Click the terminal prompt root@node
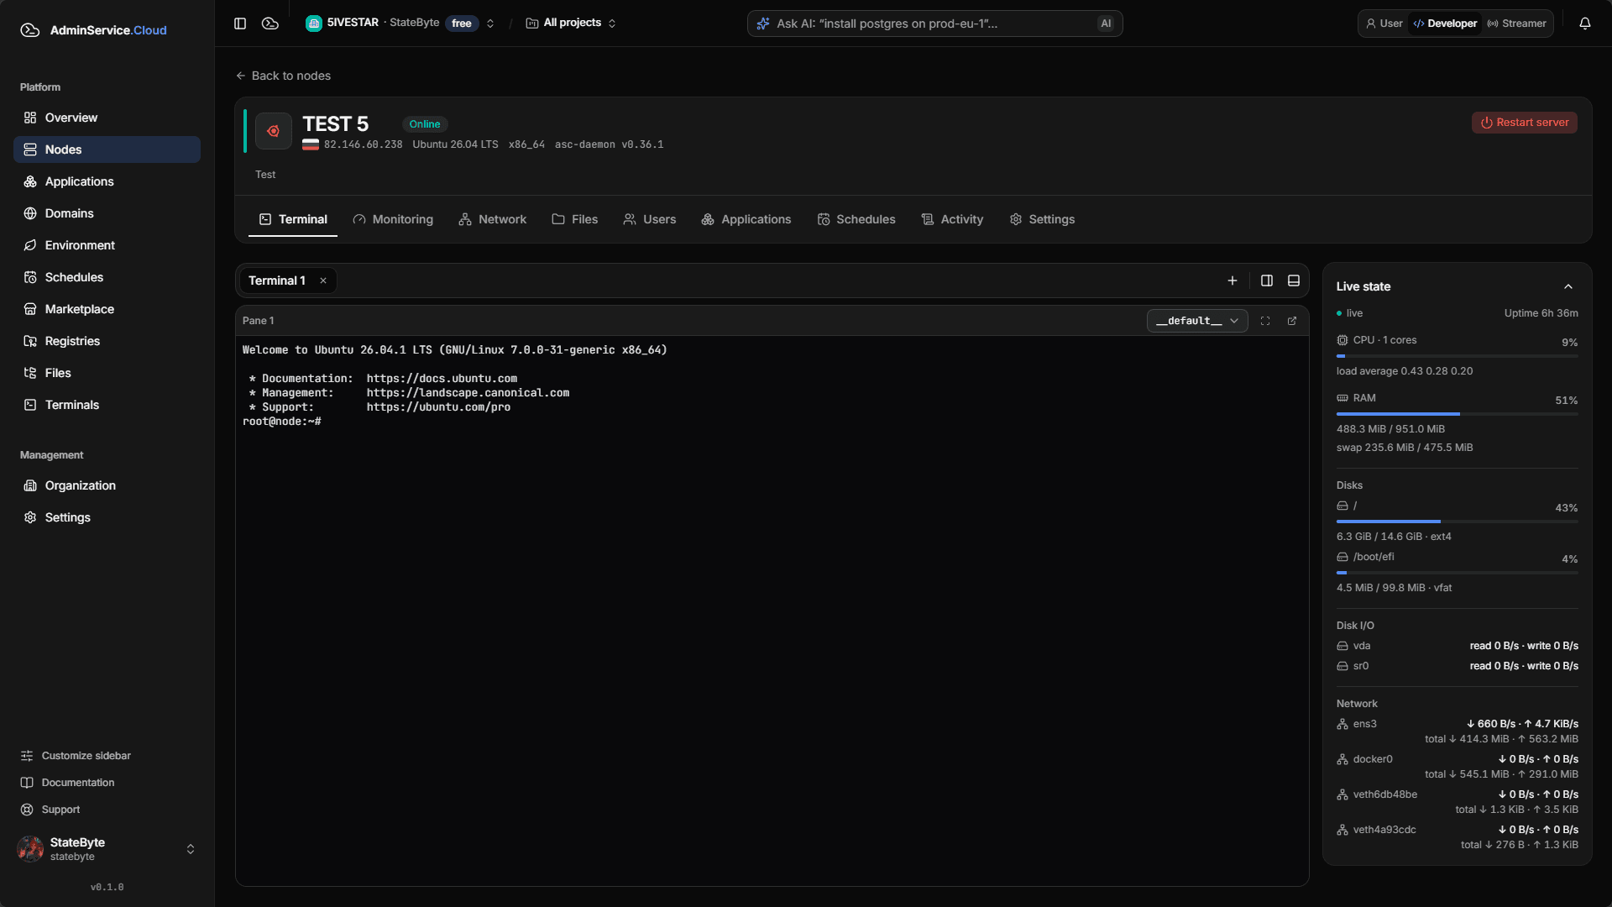 tap(282, 422)
